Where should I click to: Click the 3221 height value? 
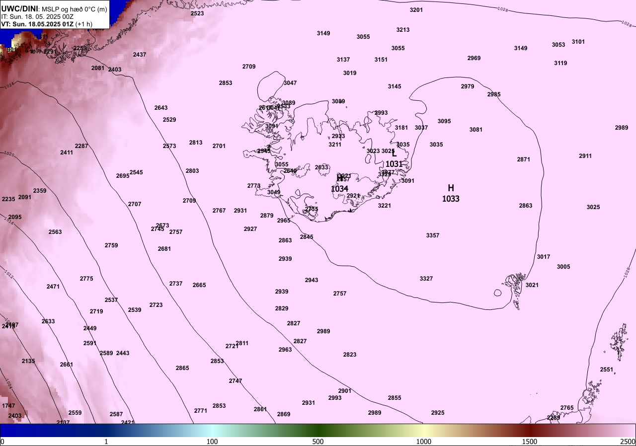click(x=385, y=206)
